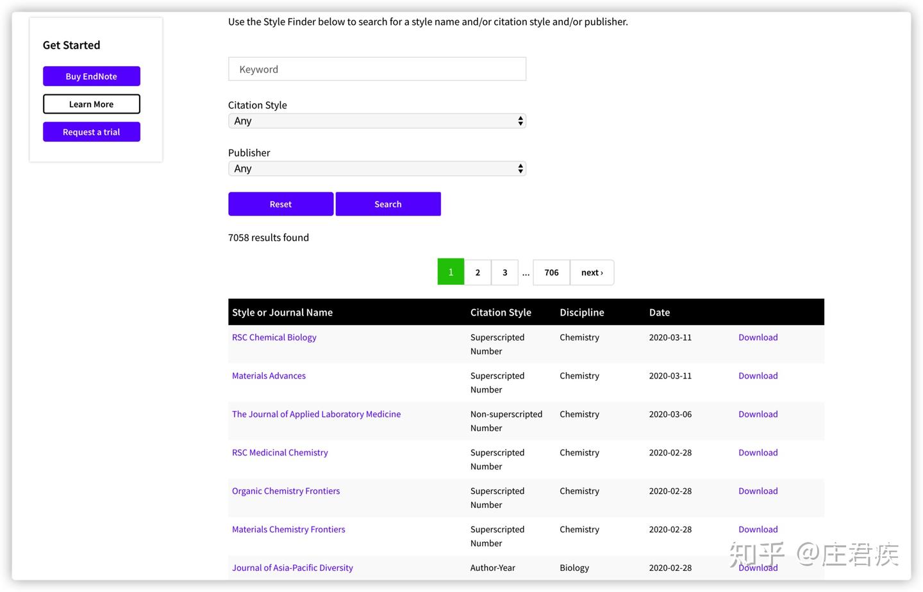
Task: Go to results page 3
Action: (x=505, y=273)
